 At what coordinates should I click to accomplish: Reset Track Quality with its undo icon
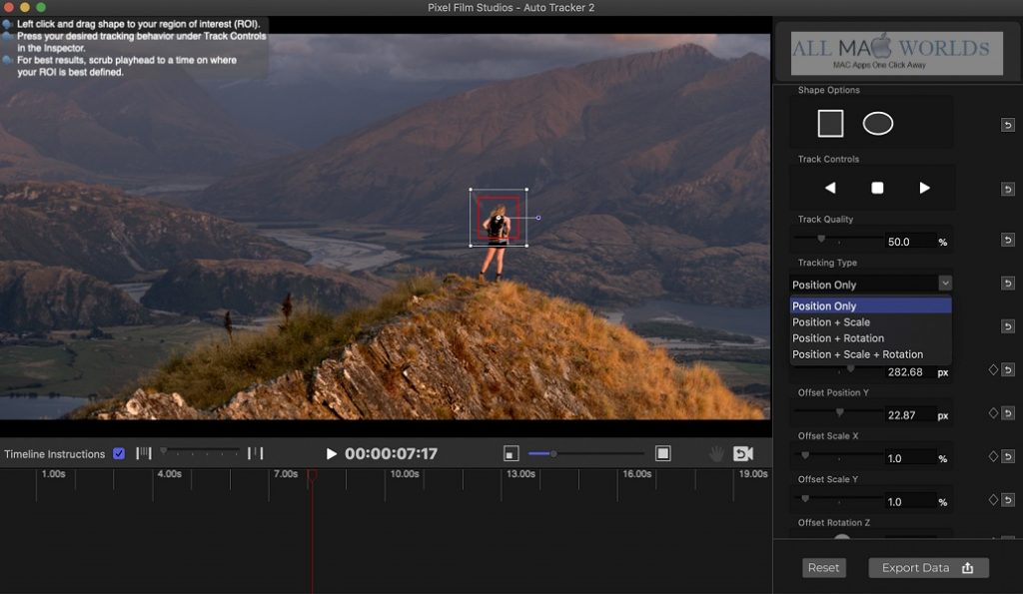(x=1007, y=240)
